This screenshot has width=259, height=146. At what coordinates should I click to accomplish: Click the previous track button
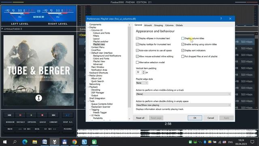(x=9, y=115)
